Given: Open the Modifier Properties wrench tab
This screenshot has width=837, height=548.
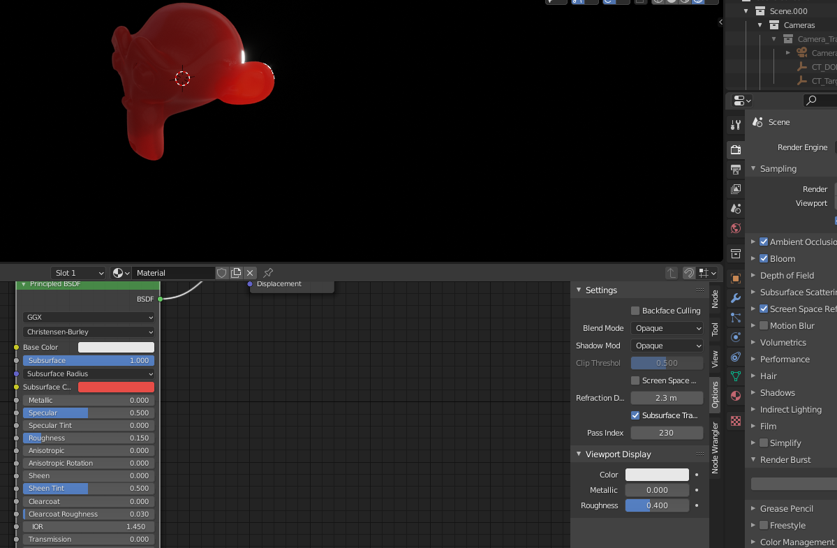Looking at the screenshot, I should [x=735, y=298].
